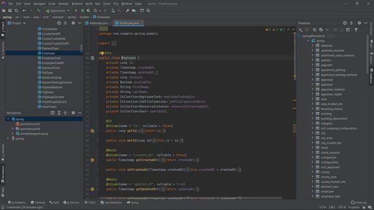This screenshot has width=374, height=210.
Task: Open Database filter funnel icon
Action: 356,30
